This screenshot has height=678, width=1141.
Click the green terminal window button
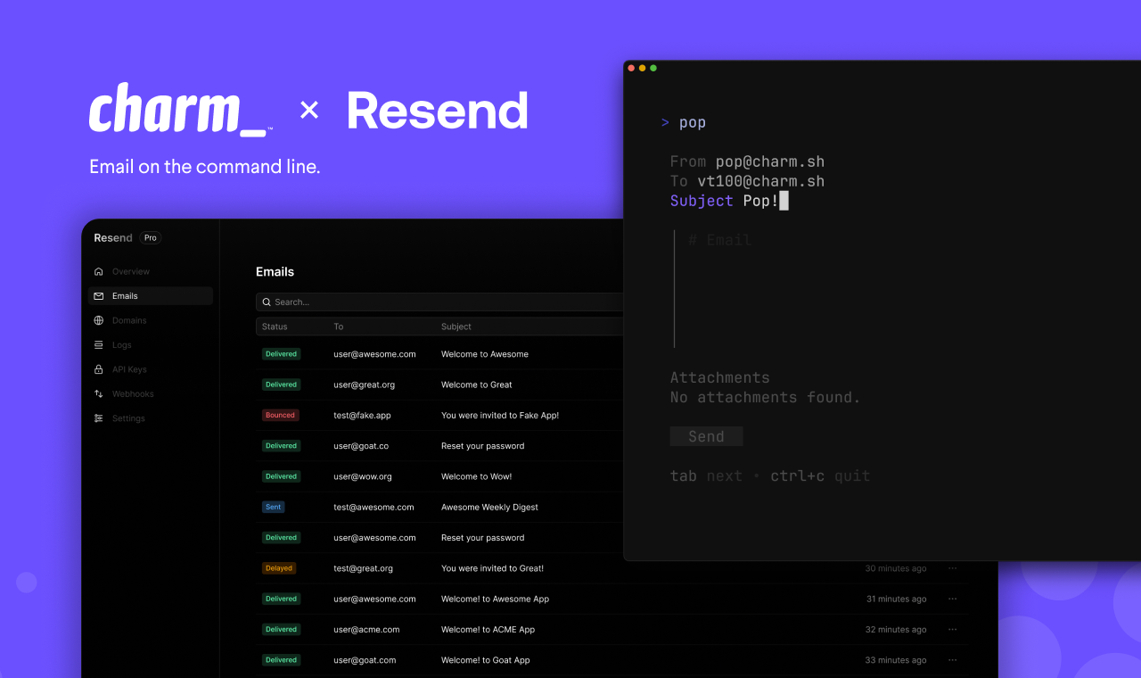[x=653, y=68]
